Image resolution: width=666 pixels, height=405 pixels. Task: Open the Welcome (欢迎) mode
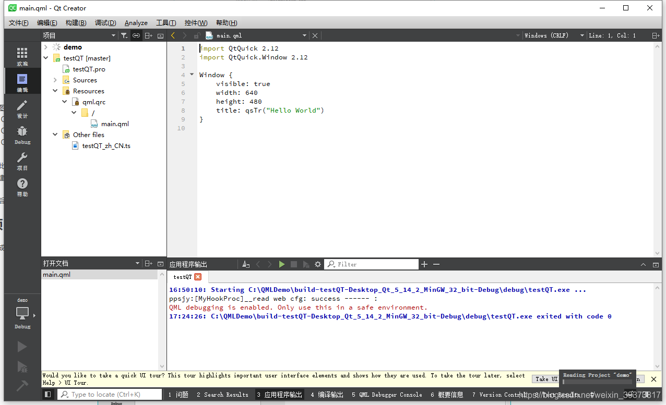[x=22, y=56]
